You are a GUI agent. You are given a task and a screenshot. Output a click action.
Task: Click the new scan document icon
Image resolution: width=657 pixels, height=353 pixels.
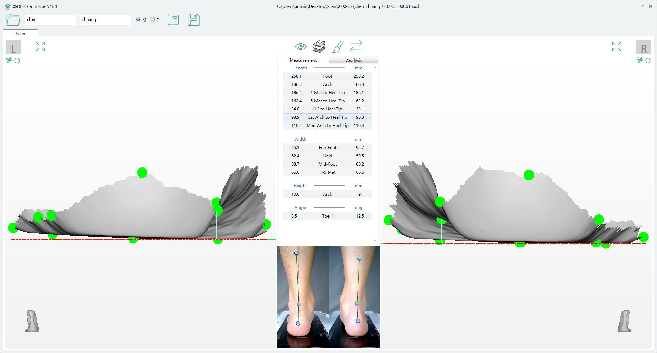tap(173, 20)
